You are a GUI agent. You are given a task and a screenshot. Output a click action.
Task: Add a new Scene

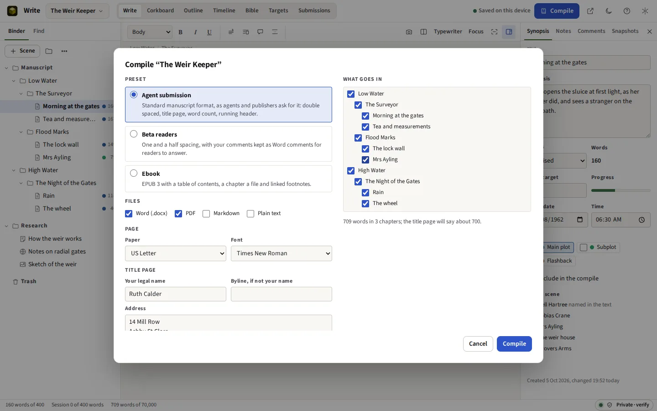pos(22,51)
